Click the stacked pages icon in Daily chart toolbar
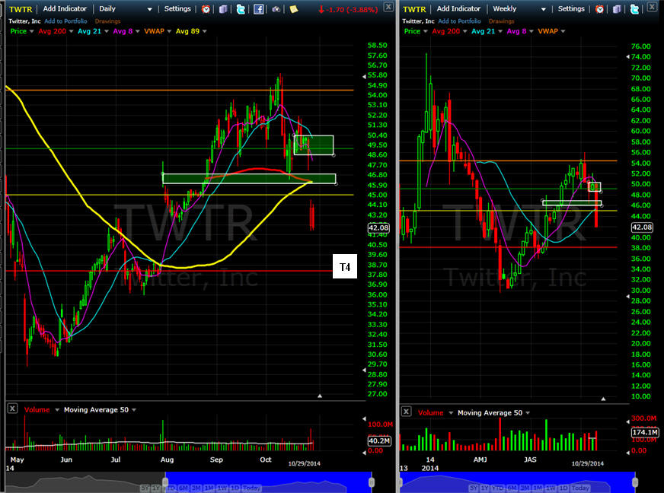The height and width of the screenshot is (493, 664). coord(223,9)
